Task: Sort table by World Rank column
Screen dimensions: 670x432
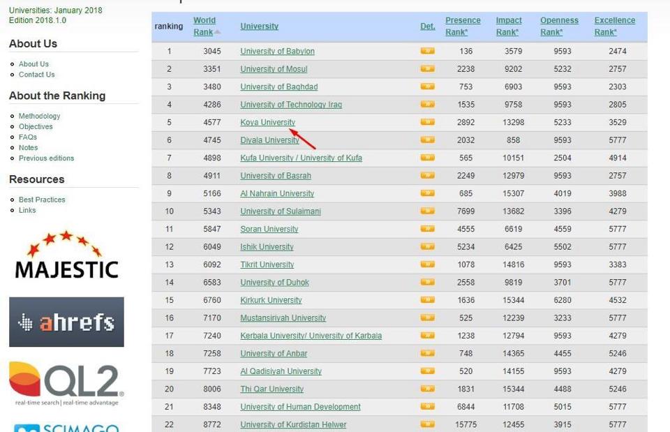Action: pyautogui.click(x=204, y=26)
